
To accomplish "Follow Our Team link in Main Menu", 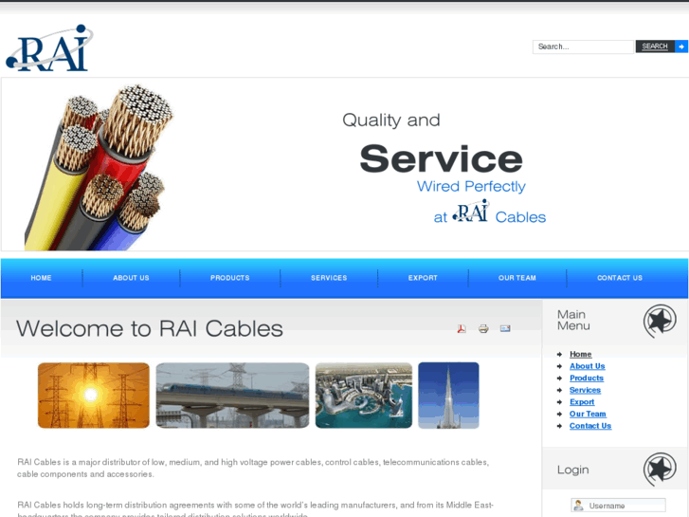I will pos(588,414).
